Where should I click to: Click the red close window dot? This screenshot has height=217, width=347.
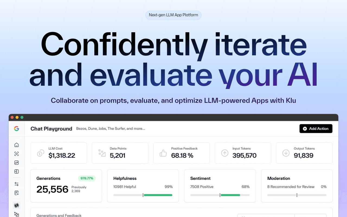[12, 117]
